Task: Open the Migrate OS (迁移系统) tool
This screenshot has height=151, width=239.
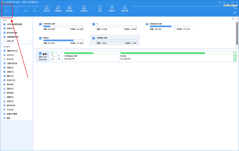Action: pyautogui.click(x=47, y=9)
